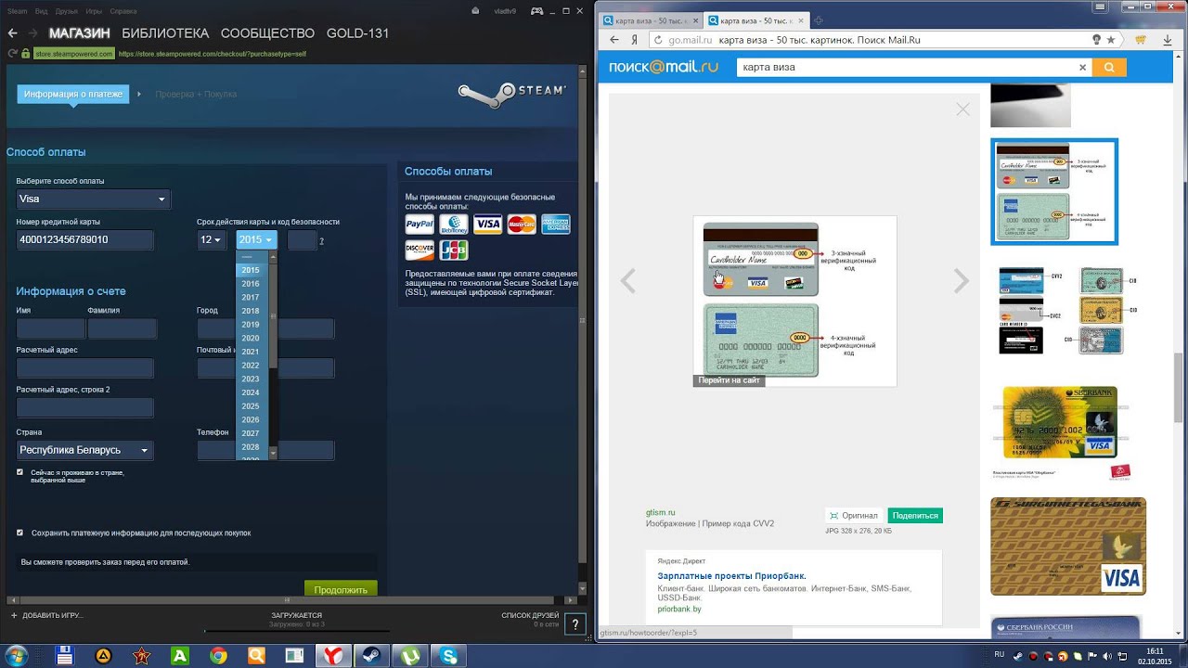
Task: Open the Игры menu
Action: pyautogui.click(x=94, y=11)
